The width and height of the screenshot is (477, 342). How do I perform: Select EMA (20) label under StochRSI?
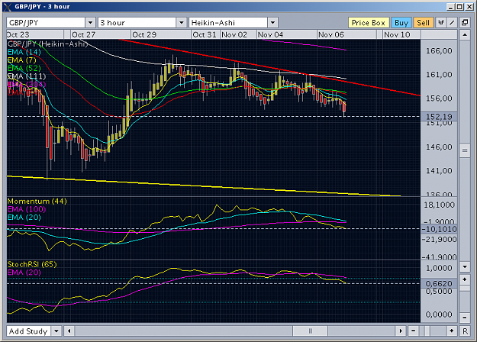(x=24, y=273)
